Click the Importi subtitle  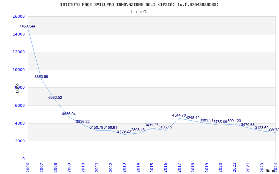(x=139, y=11)
